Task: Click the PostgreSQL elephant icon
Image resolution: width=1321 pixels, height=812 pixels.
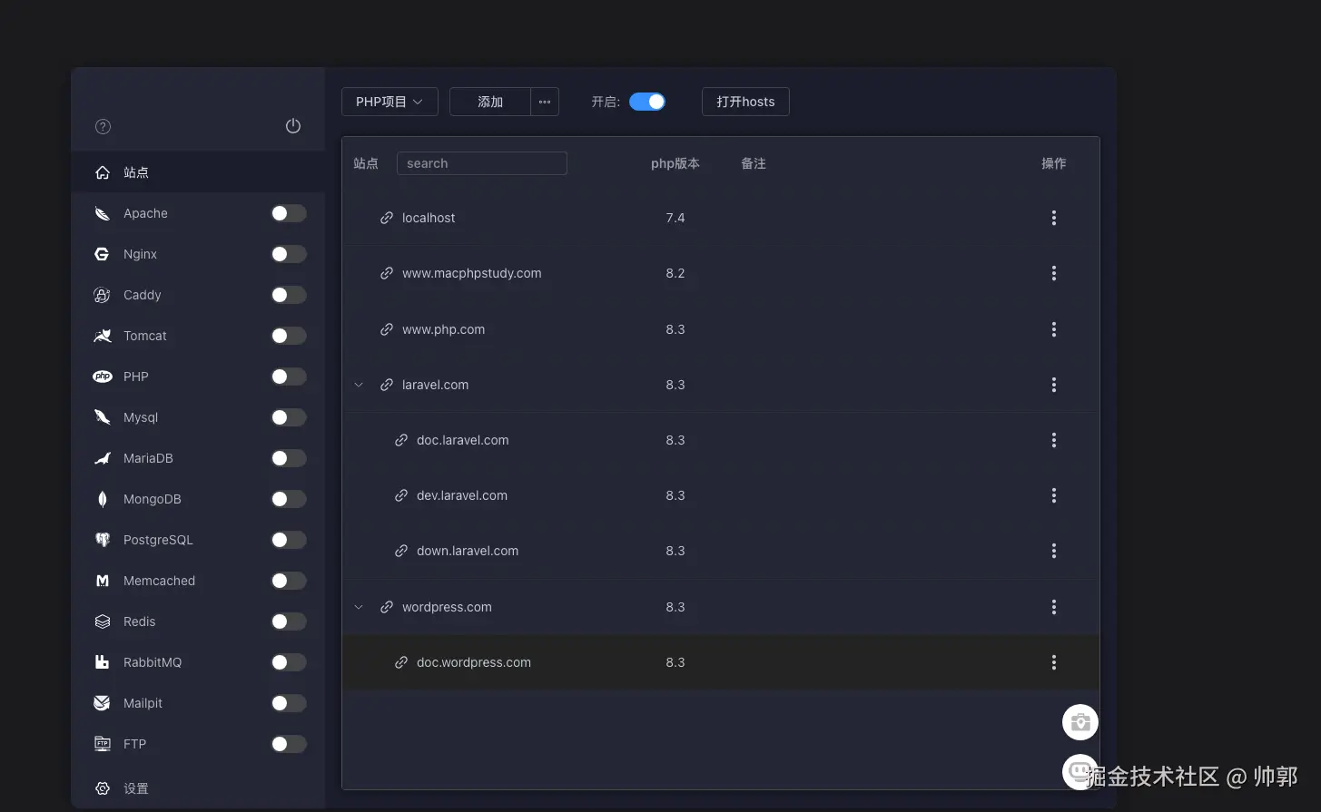Action: tap(103, 540)
